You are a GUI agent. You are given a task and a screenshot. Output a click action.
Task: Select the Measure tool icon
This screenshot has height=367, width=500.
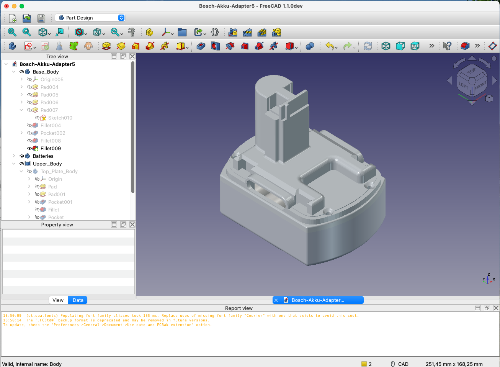point(132,32)
